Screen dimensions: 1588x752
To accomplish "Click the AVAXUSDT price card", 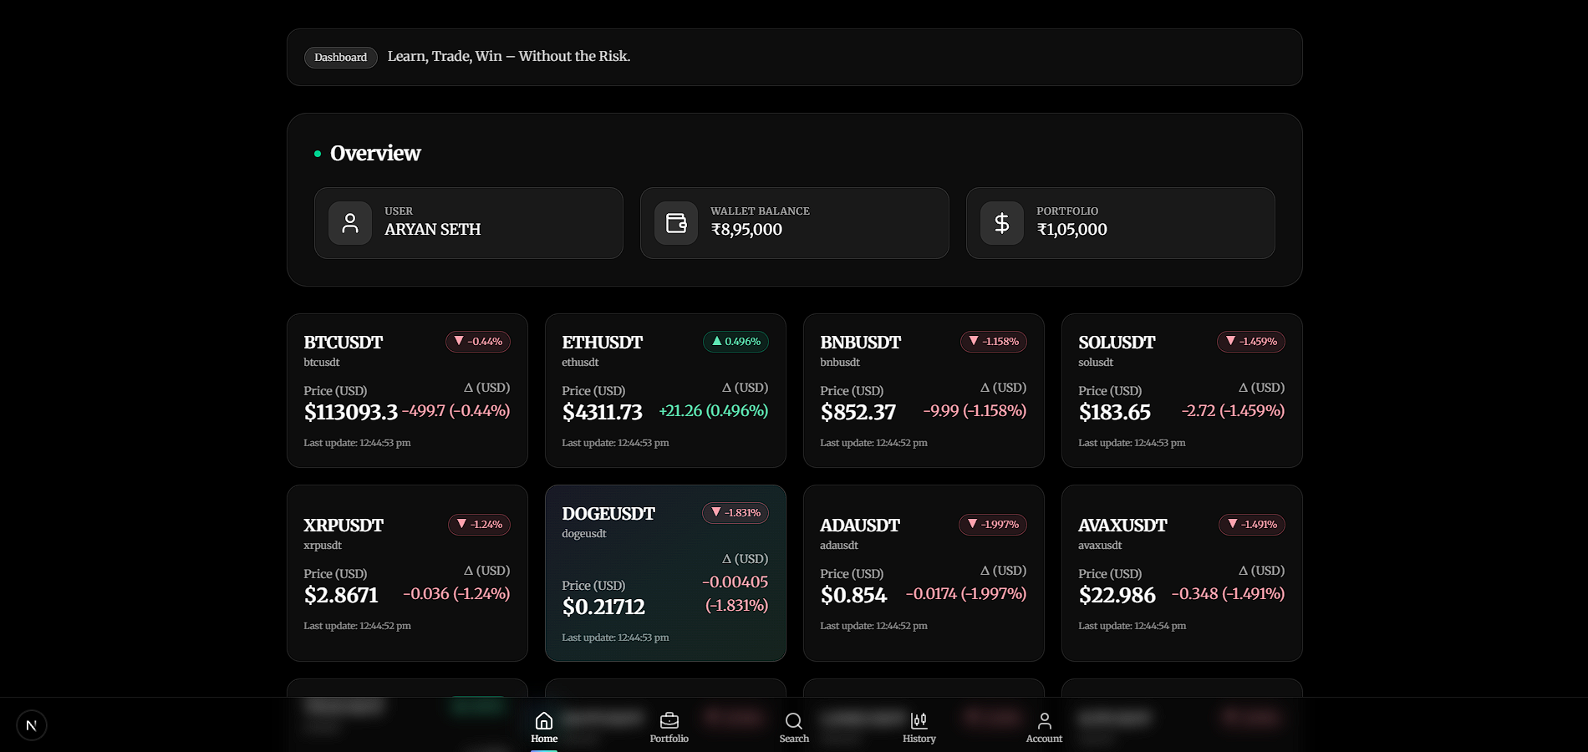I will [1181, 573].
